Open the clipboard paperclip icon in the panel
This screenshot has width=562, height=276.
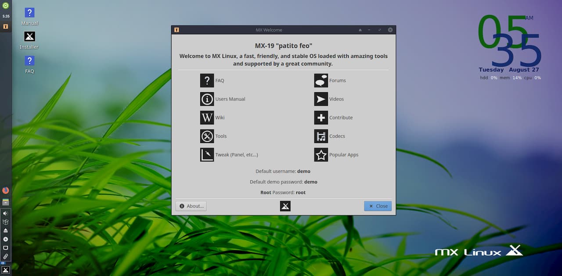[x=6, y=256]
